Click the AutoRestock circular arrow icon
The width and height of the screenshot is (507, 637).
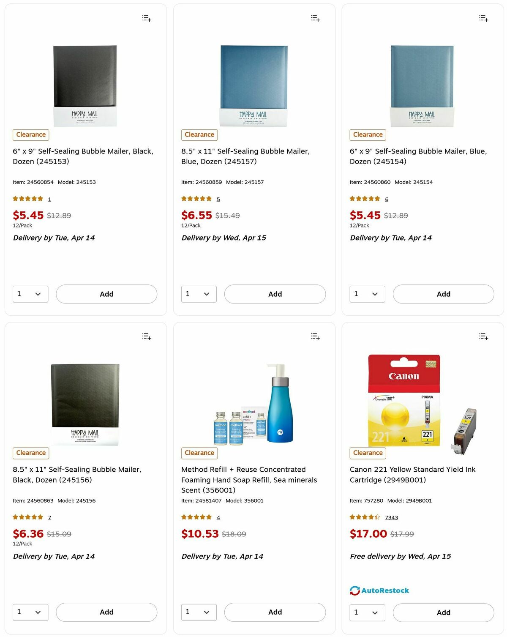point(354,590)
